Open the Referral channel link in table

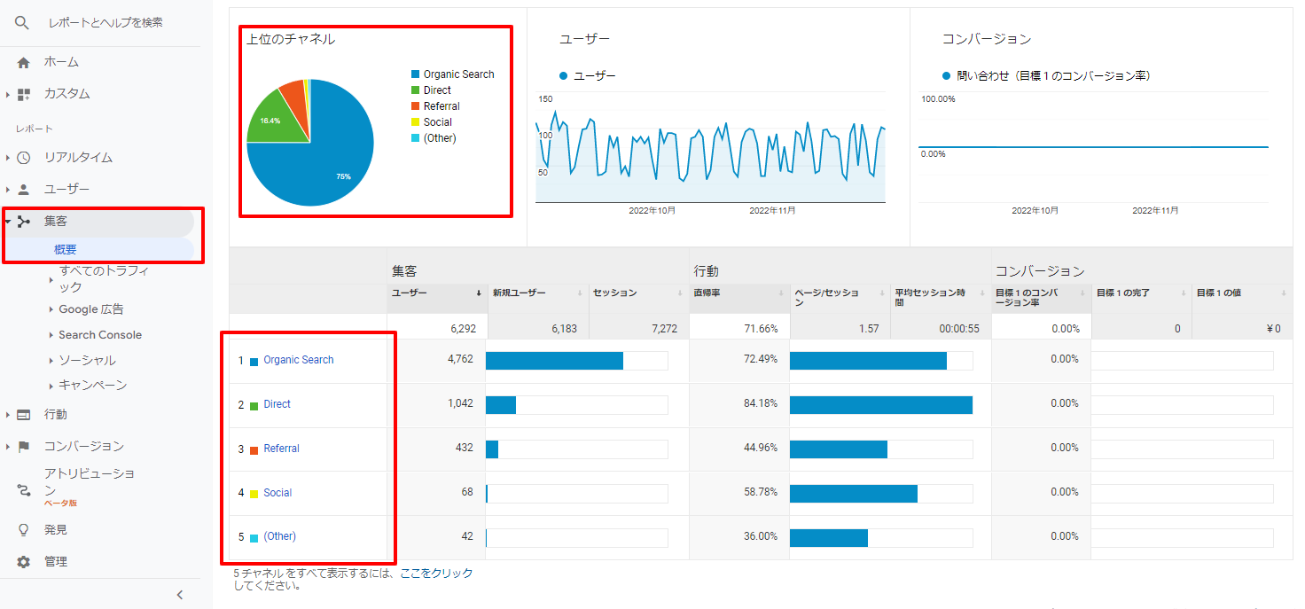(282, 449)
